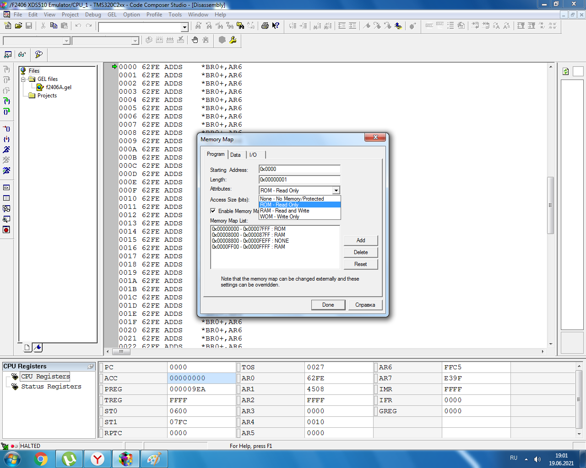Open the Attributes dropdown arrow
Screen dimensions: 586x468
336,191
